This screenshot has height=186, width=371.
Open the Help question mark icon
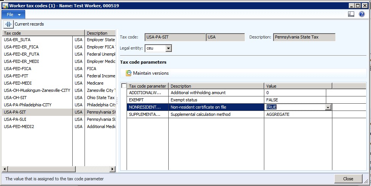[361, 14]
